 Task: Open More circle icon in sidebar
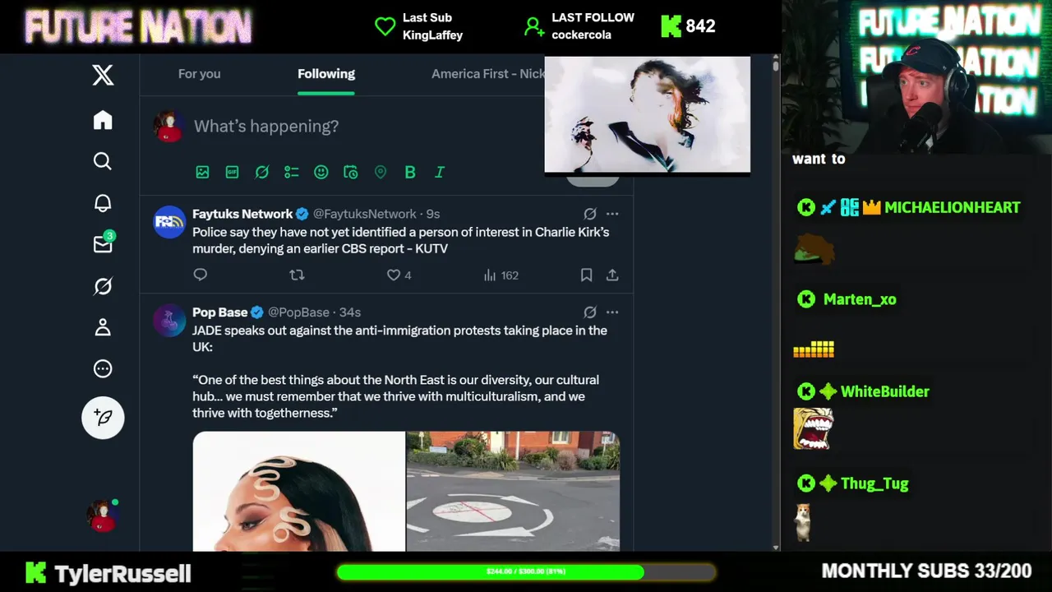coord(103,369)
